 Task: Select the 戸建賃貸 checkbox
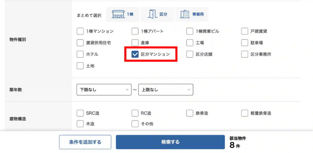(x=245, y=31)
